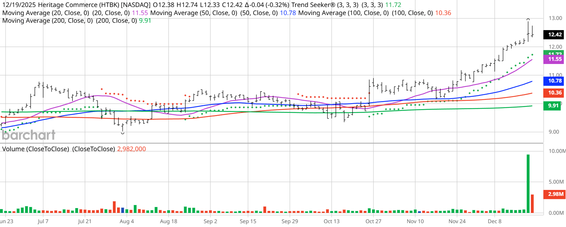566x227 pixels.
Task: Click the Oct 13 date axis label
Action: click(331, 221)
